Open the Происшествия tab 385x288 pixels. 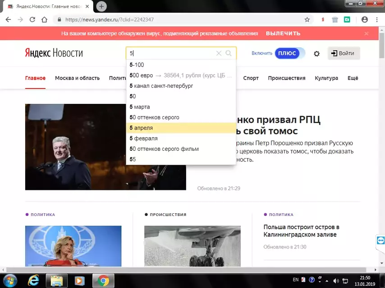[287, 78]
